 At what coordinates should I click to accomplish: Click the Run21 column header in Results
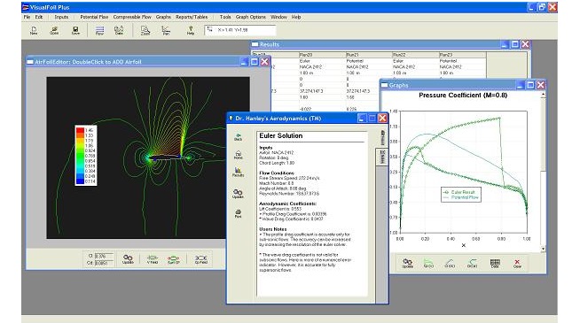tap(369, 55)
